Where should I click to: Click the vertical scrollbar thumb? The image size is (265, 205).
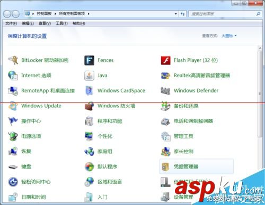(x=260, y=94)
